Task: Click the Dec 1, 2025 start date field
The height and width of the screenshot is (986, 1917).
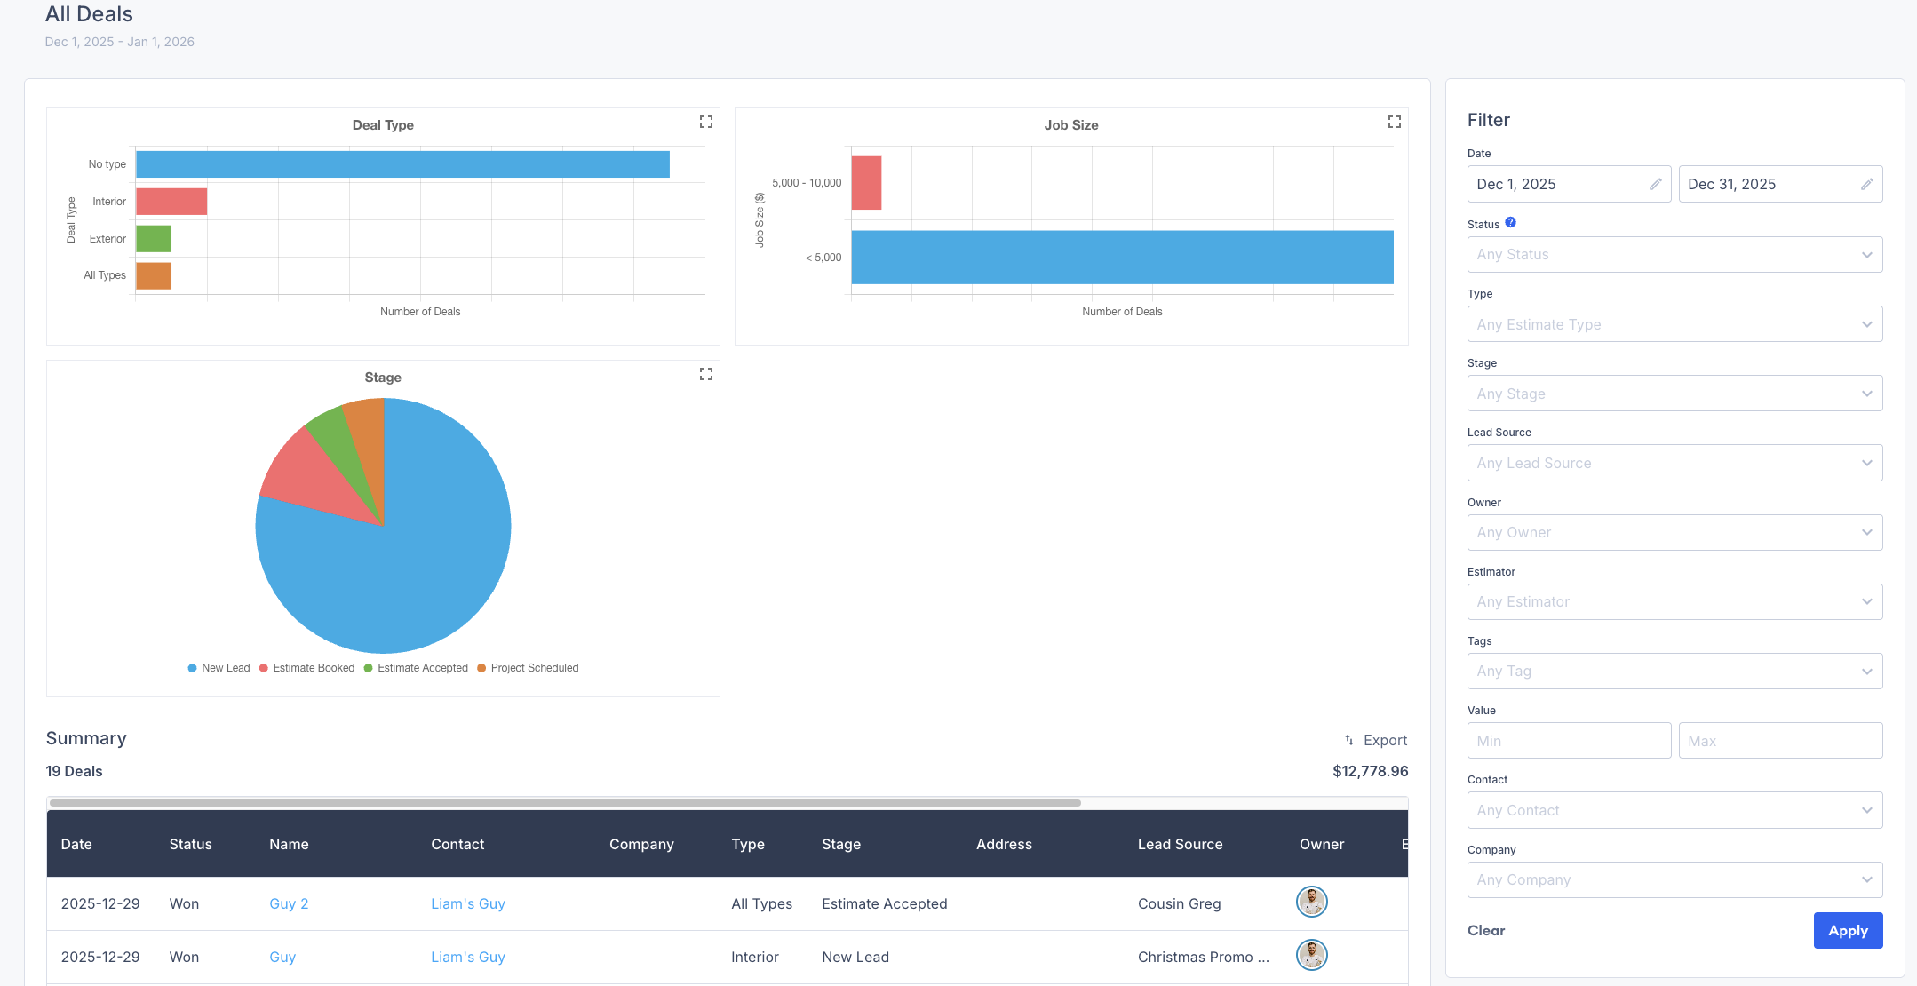Action: [1569, 184]
